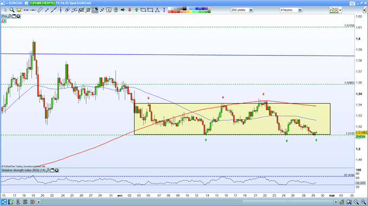This screenshot has width=368, height=206.
Task: Click the zoom in magnifier at bottom right
Action: [x=364, y=202]
